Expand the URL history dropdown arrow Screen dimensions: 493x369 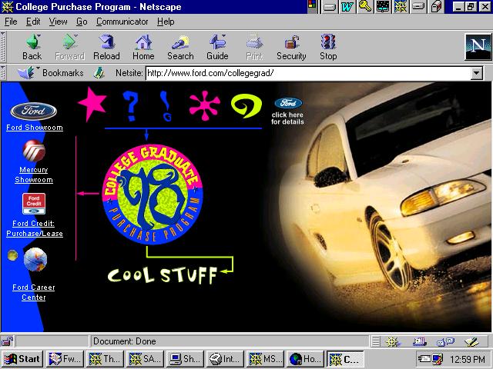click(x=477, y=74)
